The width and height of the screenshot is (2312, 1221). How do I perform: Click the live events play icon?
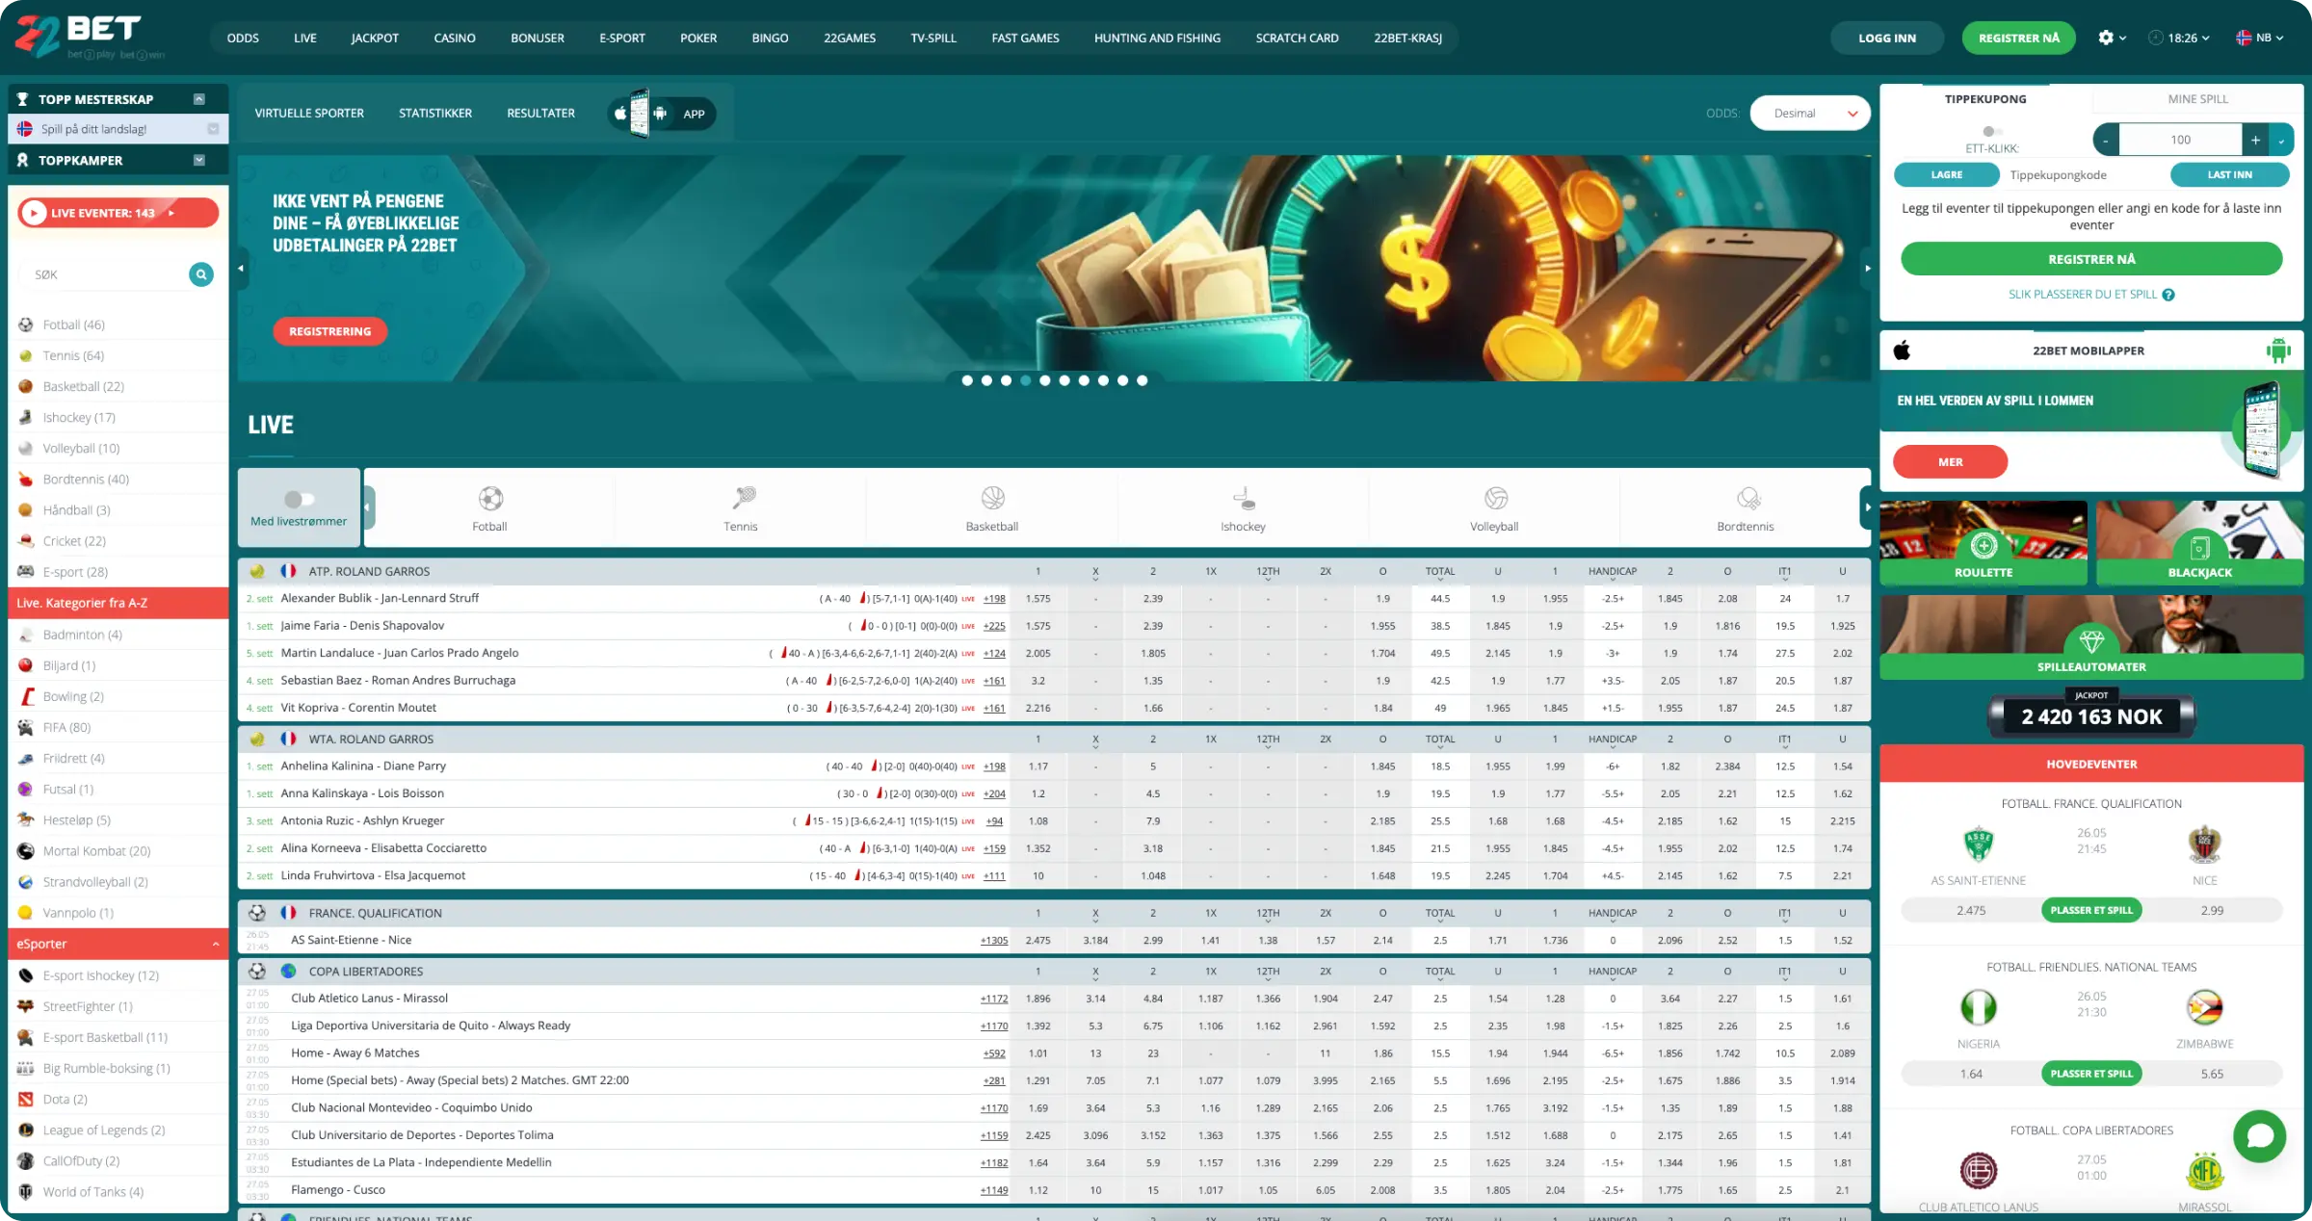click(34, 213)
